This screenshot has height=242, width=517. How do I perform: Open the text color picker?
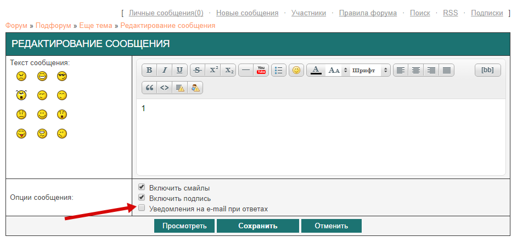[316, 71]
